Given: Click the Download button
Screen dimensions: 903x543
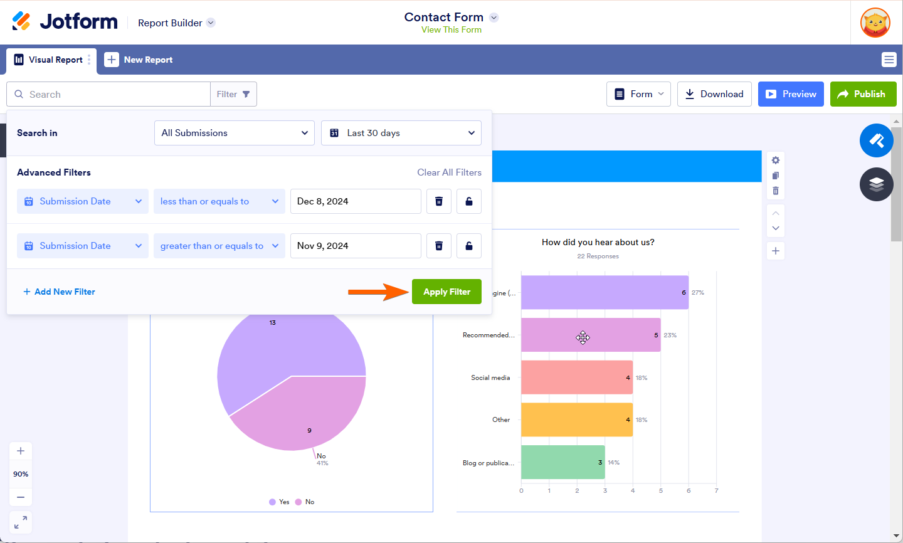Looking at the screenshot, I should coord(714,94).
